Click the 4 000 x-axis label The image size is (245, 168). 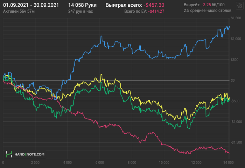click(x=68, y=162)
